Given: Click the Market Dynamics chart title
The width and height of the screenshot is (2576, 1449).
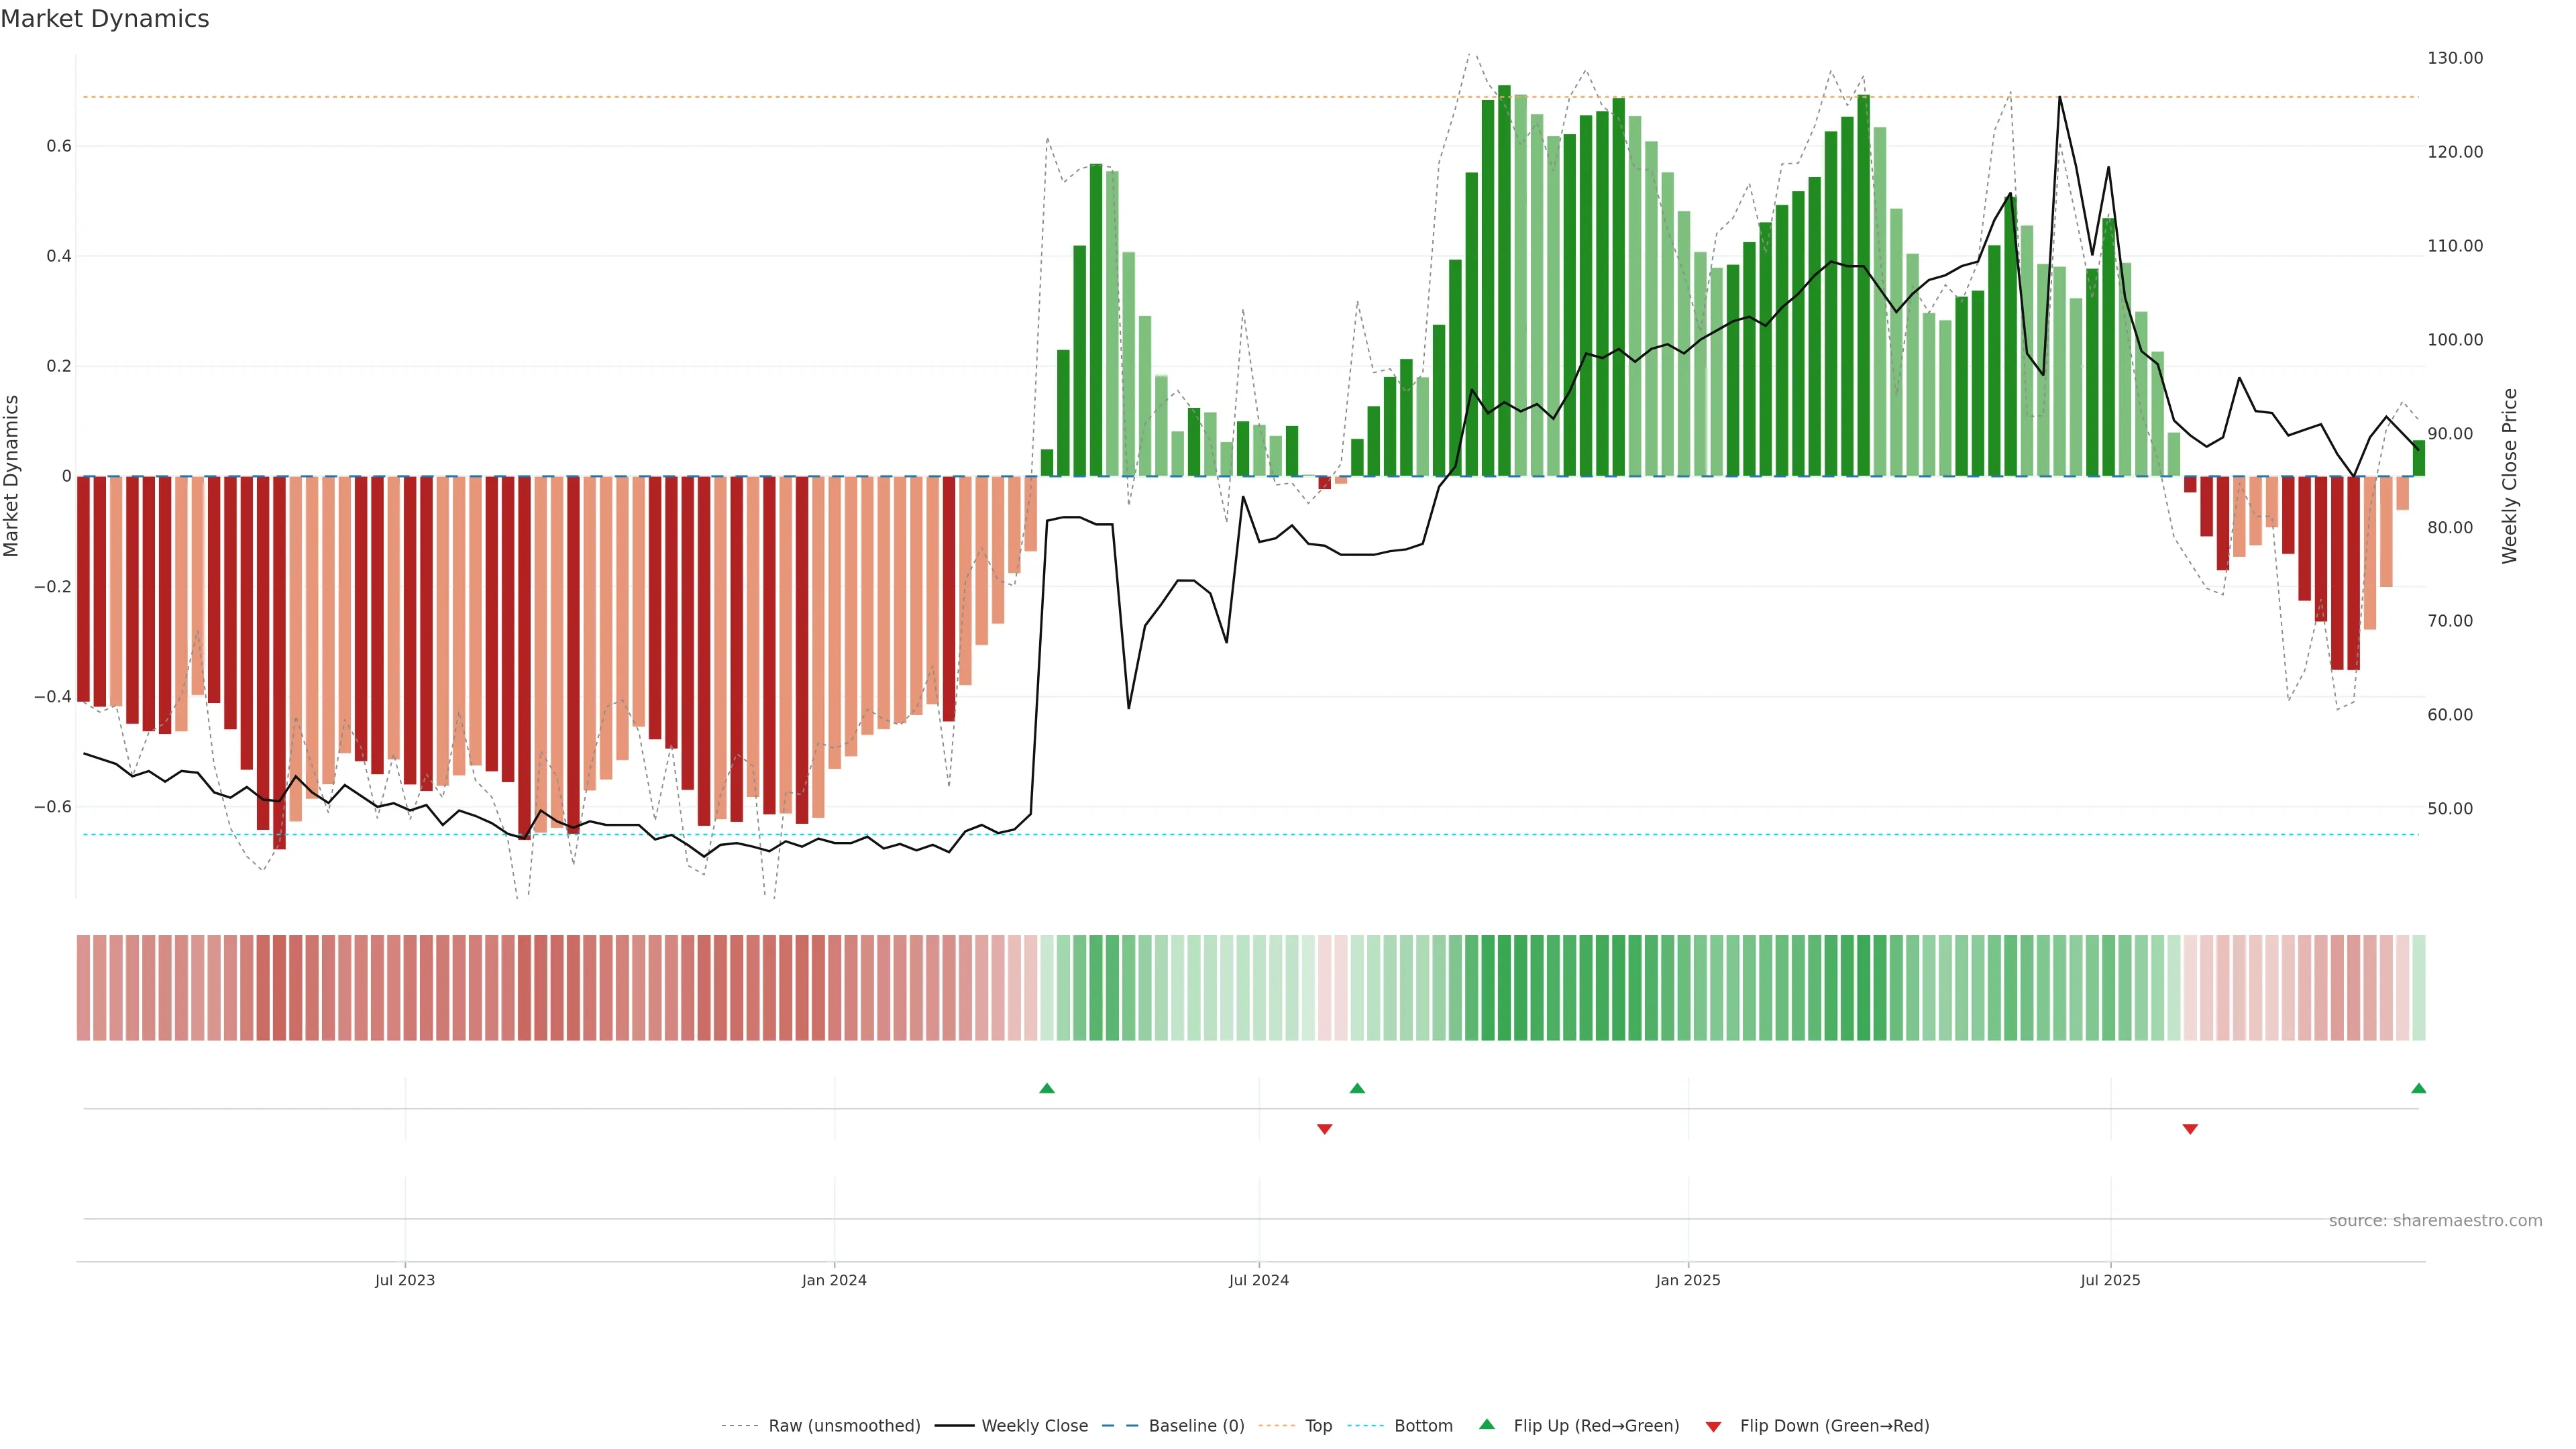Looking at the screenshot, I should (x=105, y=19).
